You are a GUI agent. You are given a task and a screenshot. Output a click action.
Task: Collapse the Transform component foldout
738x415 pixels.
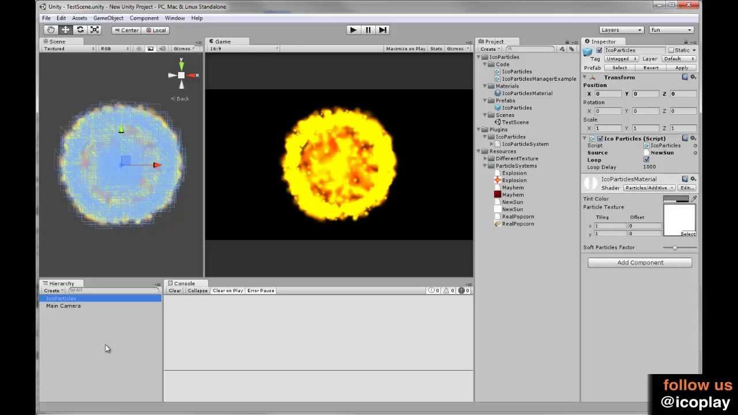point(585,77)
